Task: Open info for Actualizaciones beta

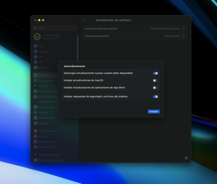Action: pyautogui.click(x=183, y=36)
